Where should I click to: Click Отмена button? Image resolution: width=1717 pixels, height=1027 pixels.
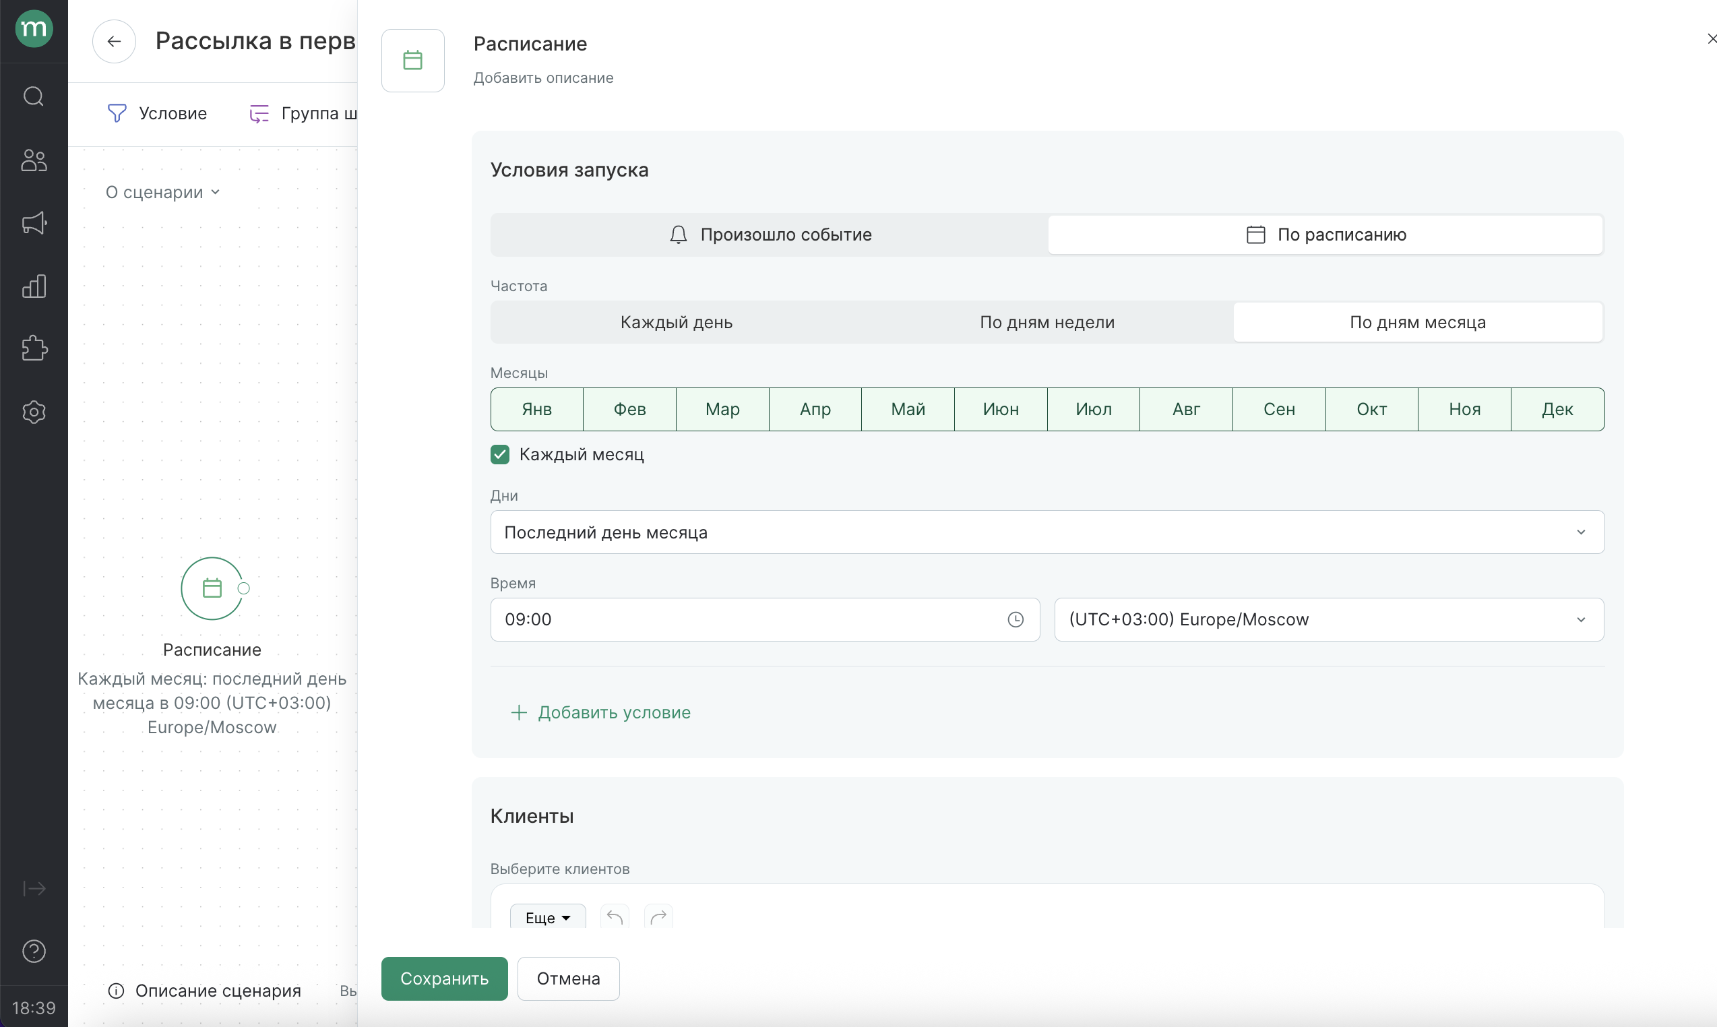pyautogui.click(x=568, y=978)
